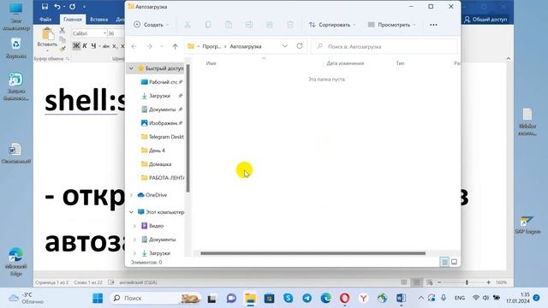Toggle bold Ж in Word ribbon
The image size is (548, 308).
point(76,45)
